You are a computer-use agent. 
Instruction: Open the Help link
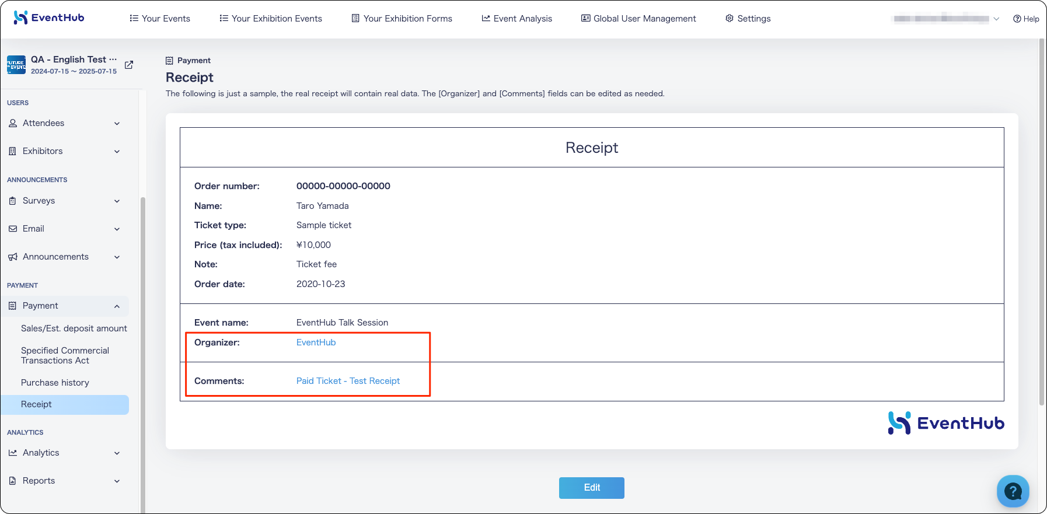(1026, 19)
